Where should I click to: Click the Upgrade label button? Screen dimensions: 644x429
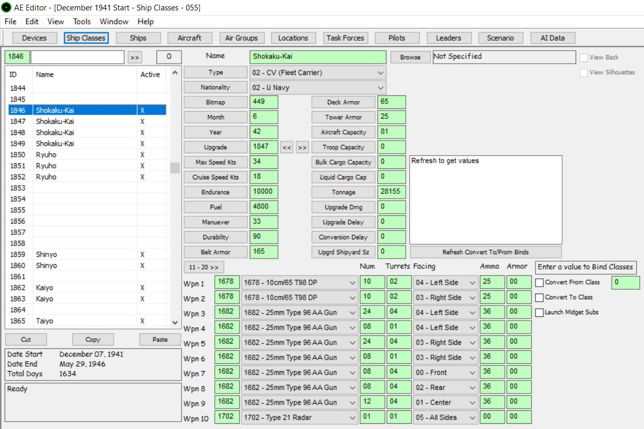pyautogui.click(x=215, y=148)
